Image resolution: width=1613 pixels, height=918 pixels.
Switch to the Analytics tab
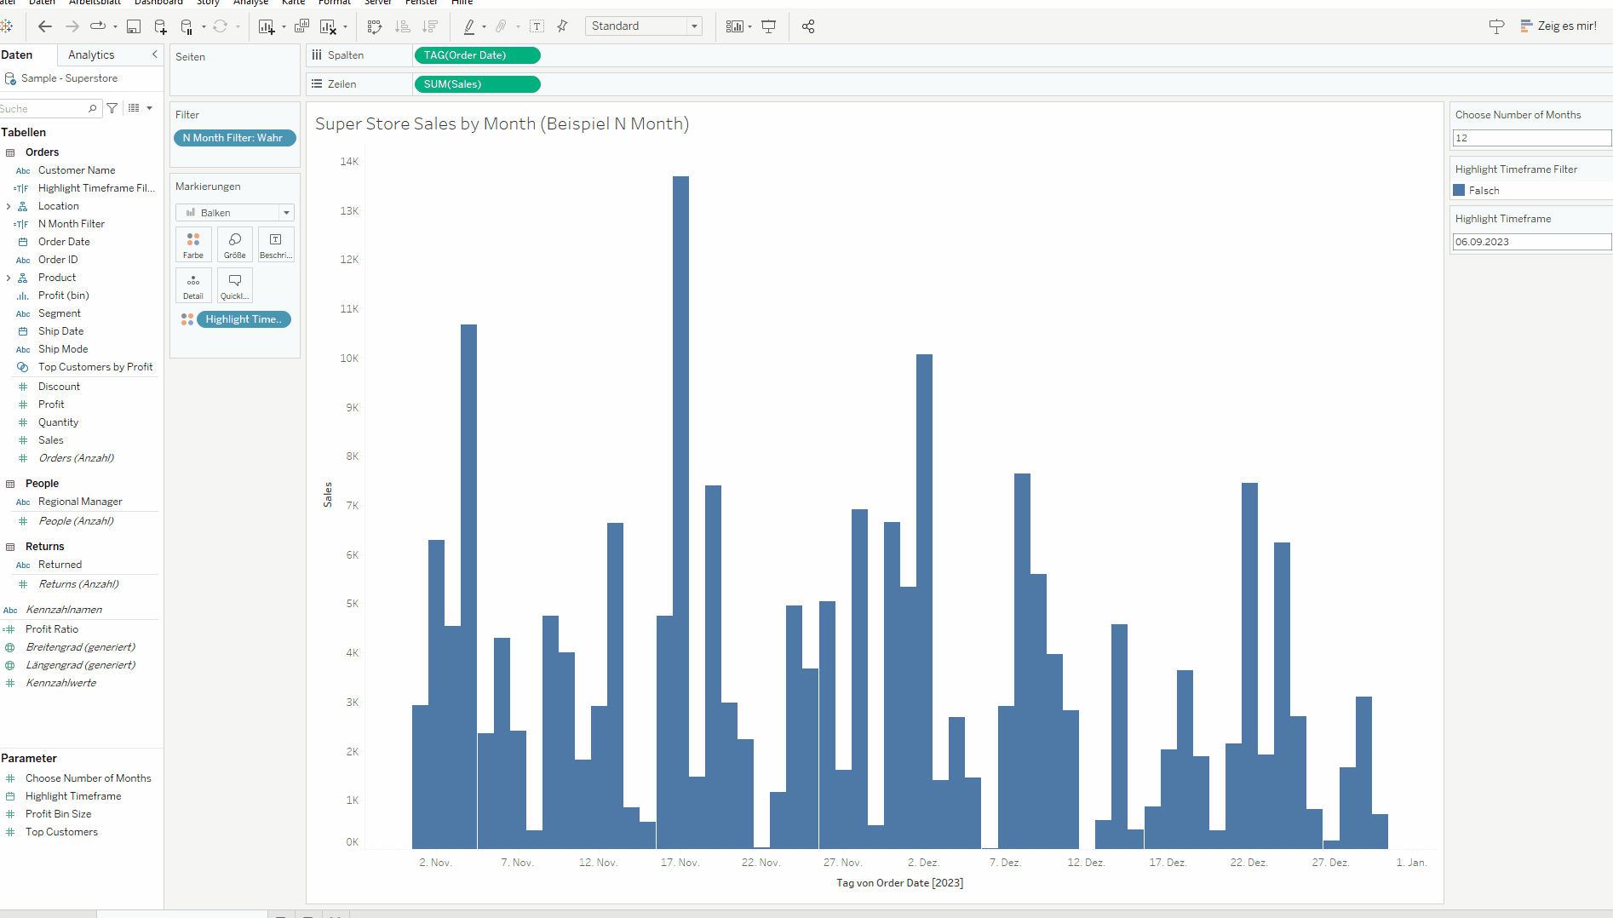click(91, 55)
